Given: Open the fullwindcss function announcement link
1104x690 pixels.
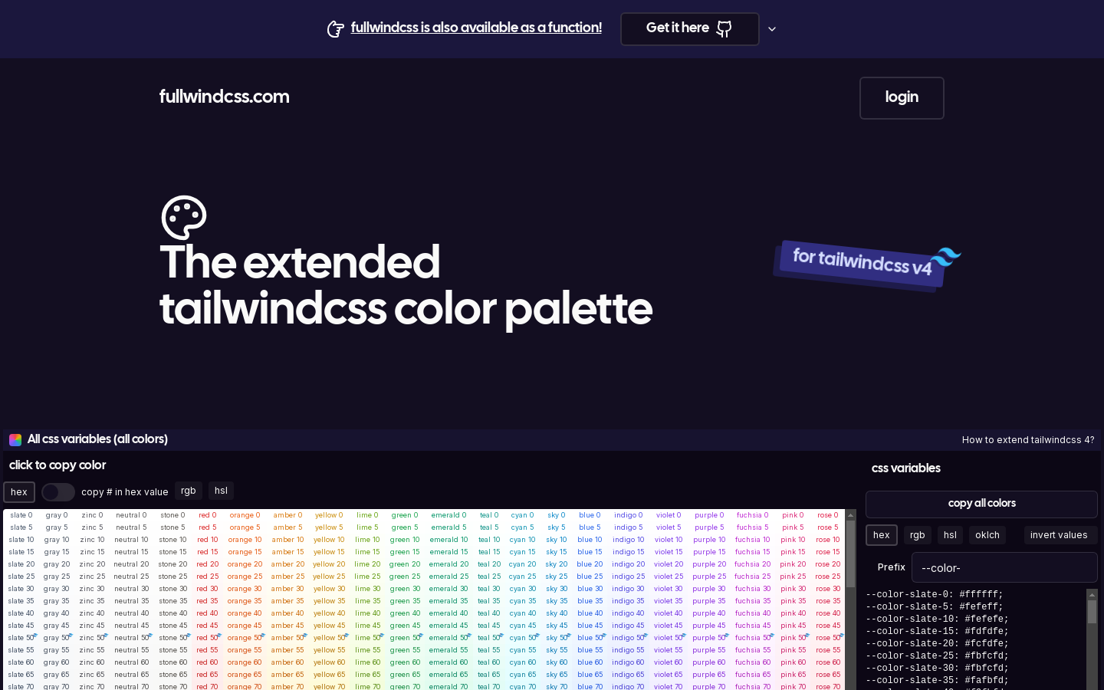Looking at the screenshot, I should pyautogui.click(x=476, y=28).
